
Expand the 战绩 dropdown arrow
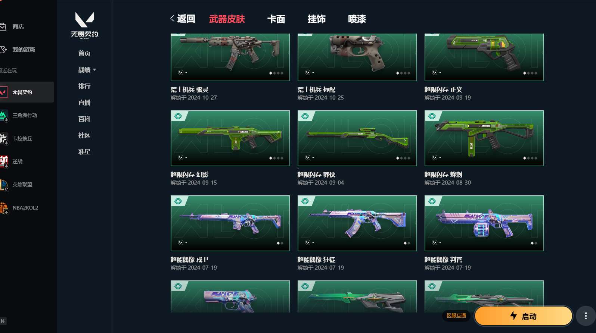pos(94,70)
